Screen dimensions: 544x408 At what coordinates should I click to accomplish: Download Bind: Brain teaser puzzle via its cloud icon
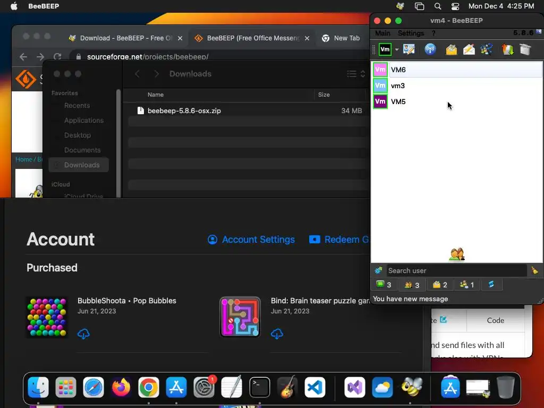tap(277, 334)
